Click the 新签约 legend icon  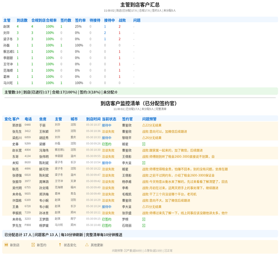pyautogui.click(x=33, y=245)
